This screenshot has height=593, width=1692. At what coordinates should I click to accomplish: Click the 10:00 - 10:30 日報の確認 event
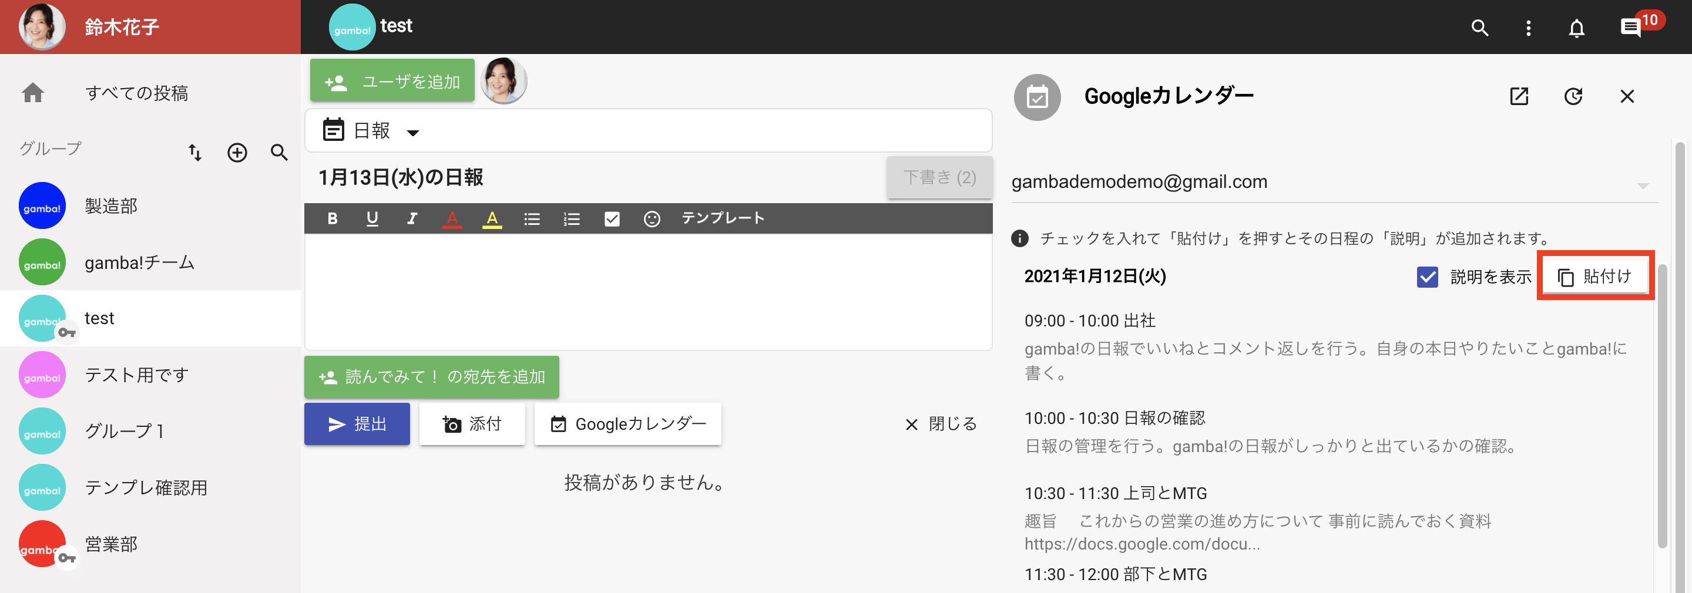pos(1114,417)
